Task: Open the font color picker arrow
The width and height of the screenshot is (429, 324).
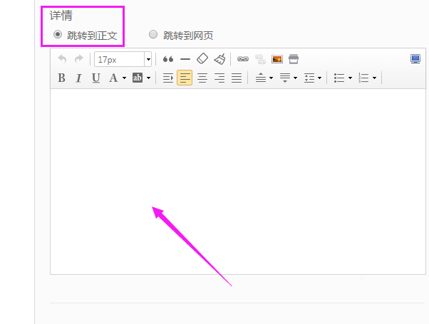Action: tap(124, 78)
